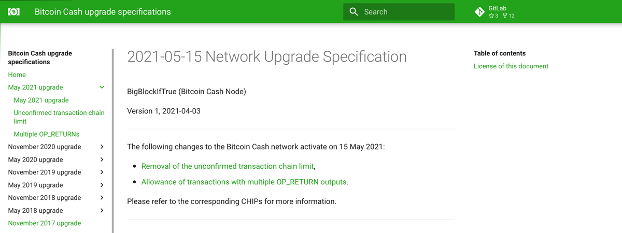Expand the May 2020 upgrade chevron

click(x=102, y=159)
